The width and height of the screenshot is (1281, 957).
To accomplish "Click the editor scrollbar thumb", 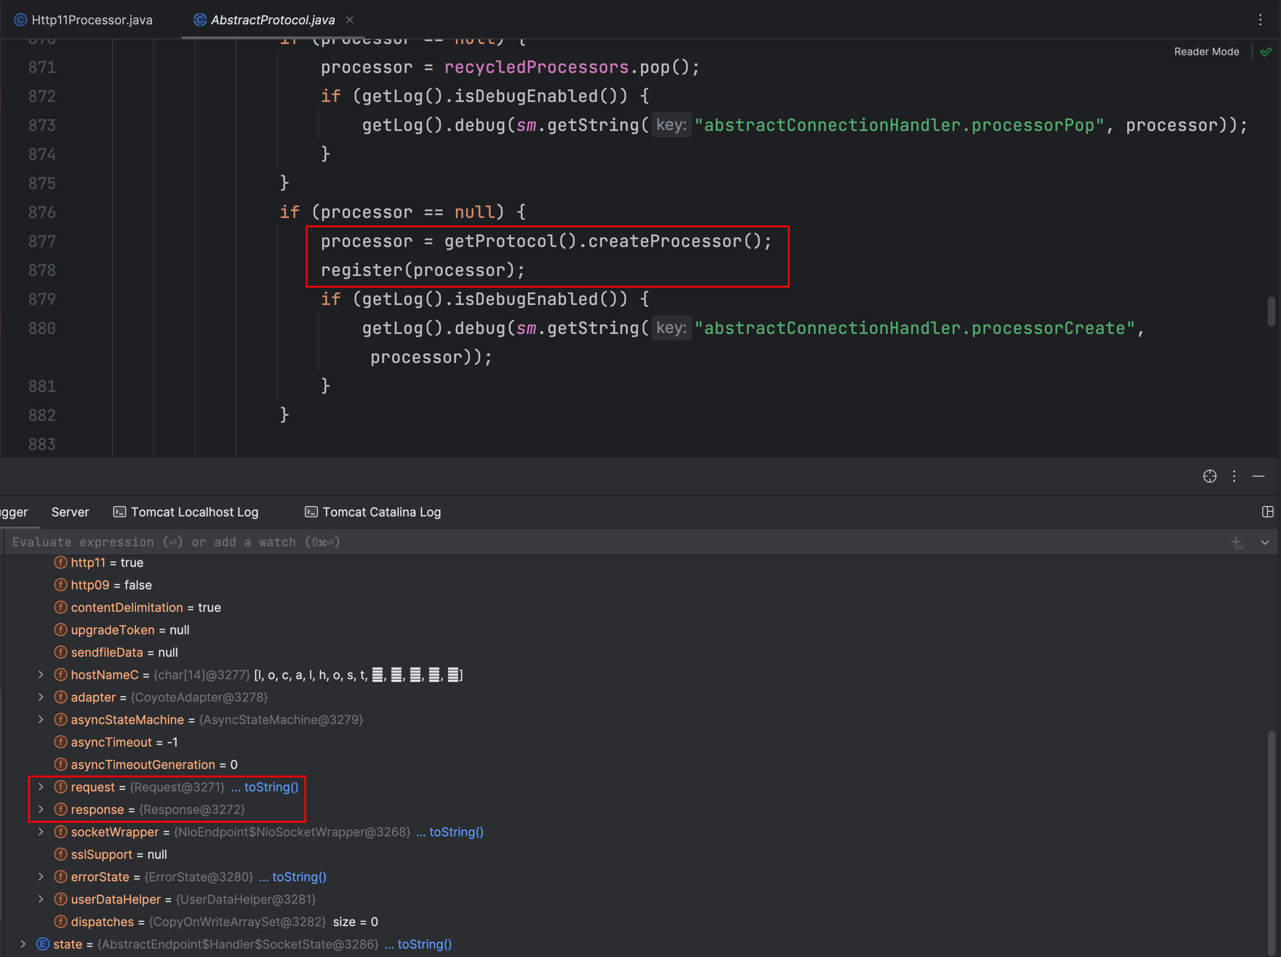I will click(1271, 311).
